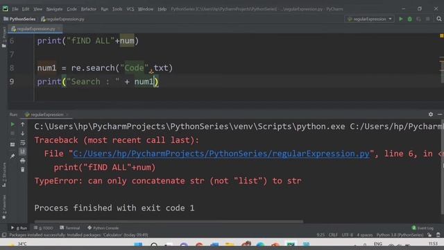Click the stop square in Run panel

pos(12,133)
